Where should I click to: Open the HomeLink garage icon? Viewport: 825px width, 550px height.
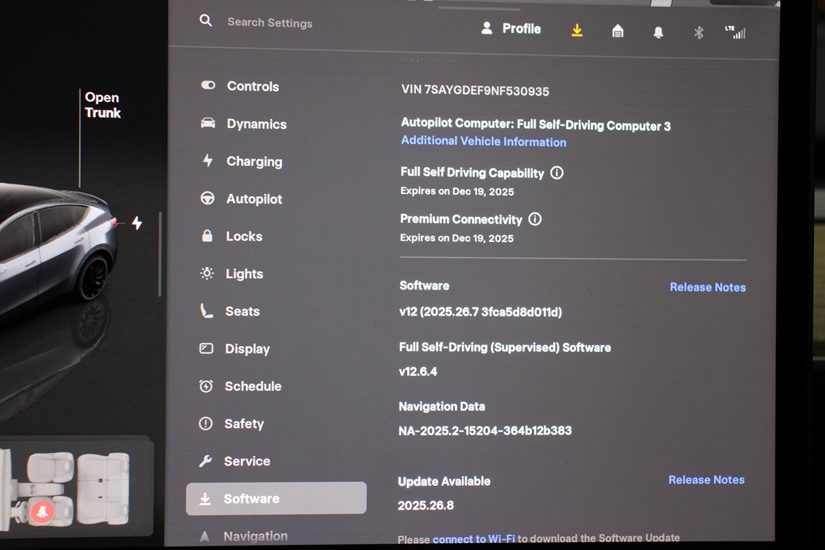click(617, 31)
